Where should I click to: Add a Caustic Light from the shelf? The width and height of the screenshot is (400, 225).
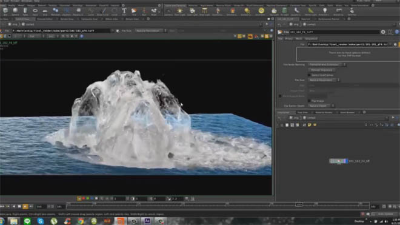[x=296, y=12]
